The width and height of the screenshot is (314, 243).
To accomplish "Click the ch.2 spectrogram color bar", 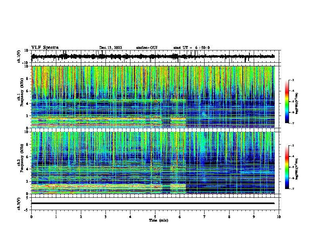I will 287,167.
